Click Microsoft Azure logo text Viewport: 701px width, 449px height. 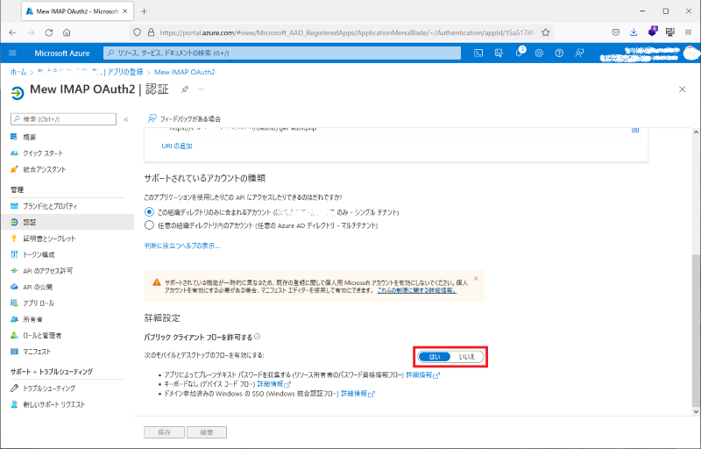click(x=62, y=53)
